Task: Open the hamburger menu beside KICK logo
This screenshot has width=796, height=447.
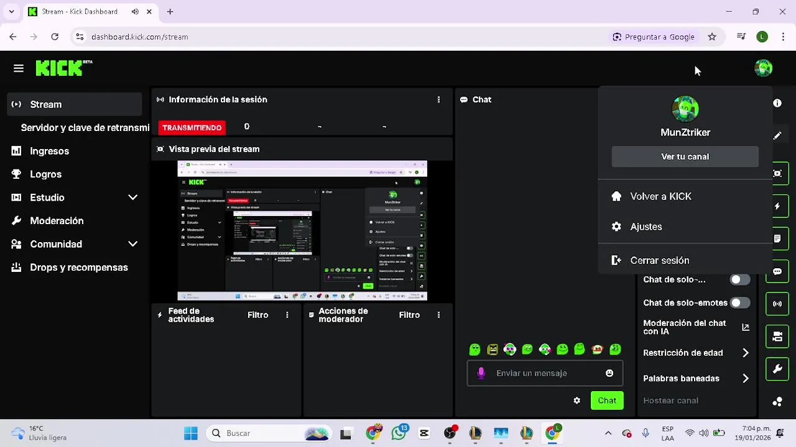Action: 19,68
